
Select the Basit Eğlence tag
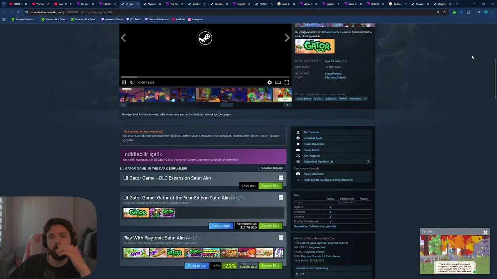coord(304,98)
